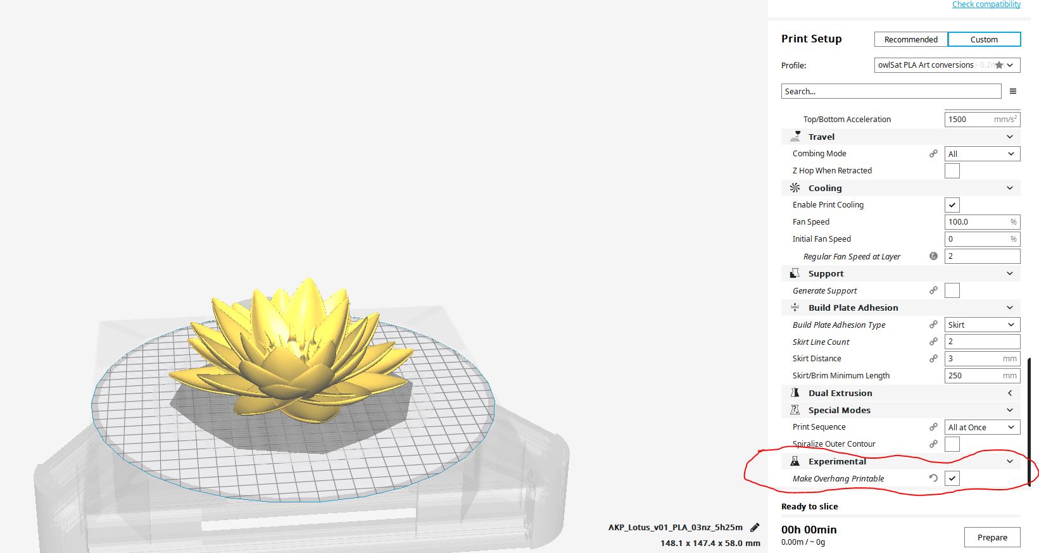Click the Make Overhang Printable label
The height and width of the screenshot is (553, 1039).
838,479
